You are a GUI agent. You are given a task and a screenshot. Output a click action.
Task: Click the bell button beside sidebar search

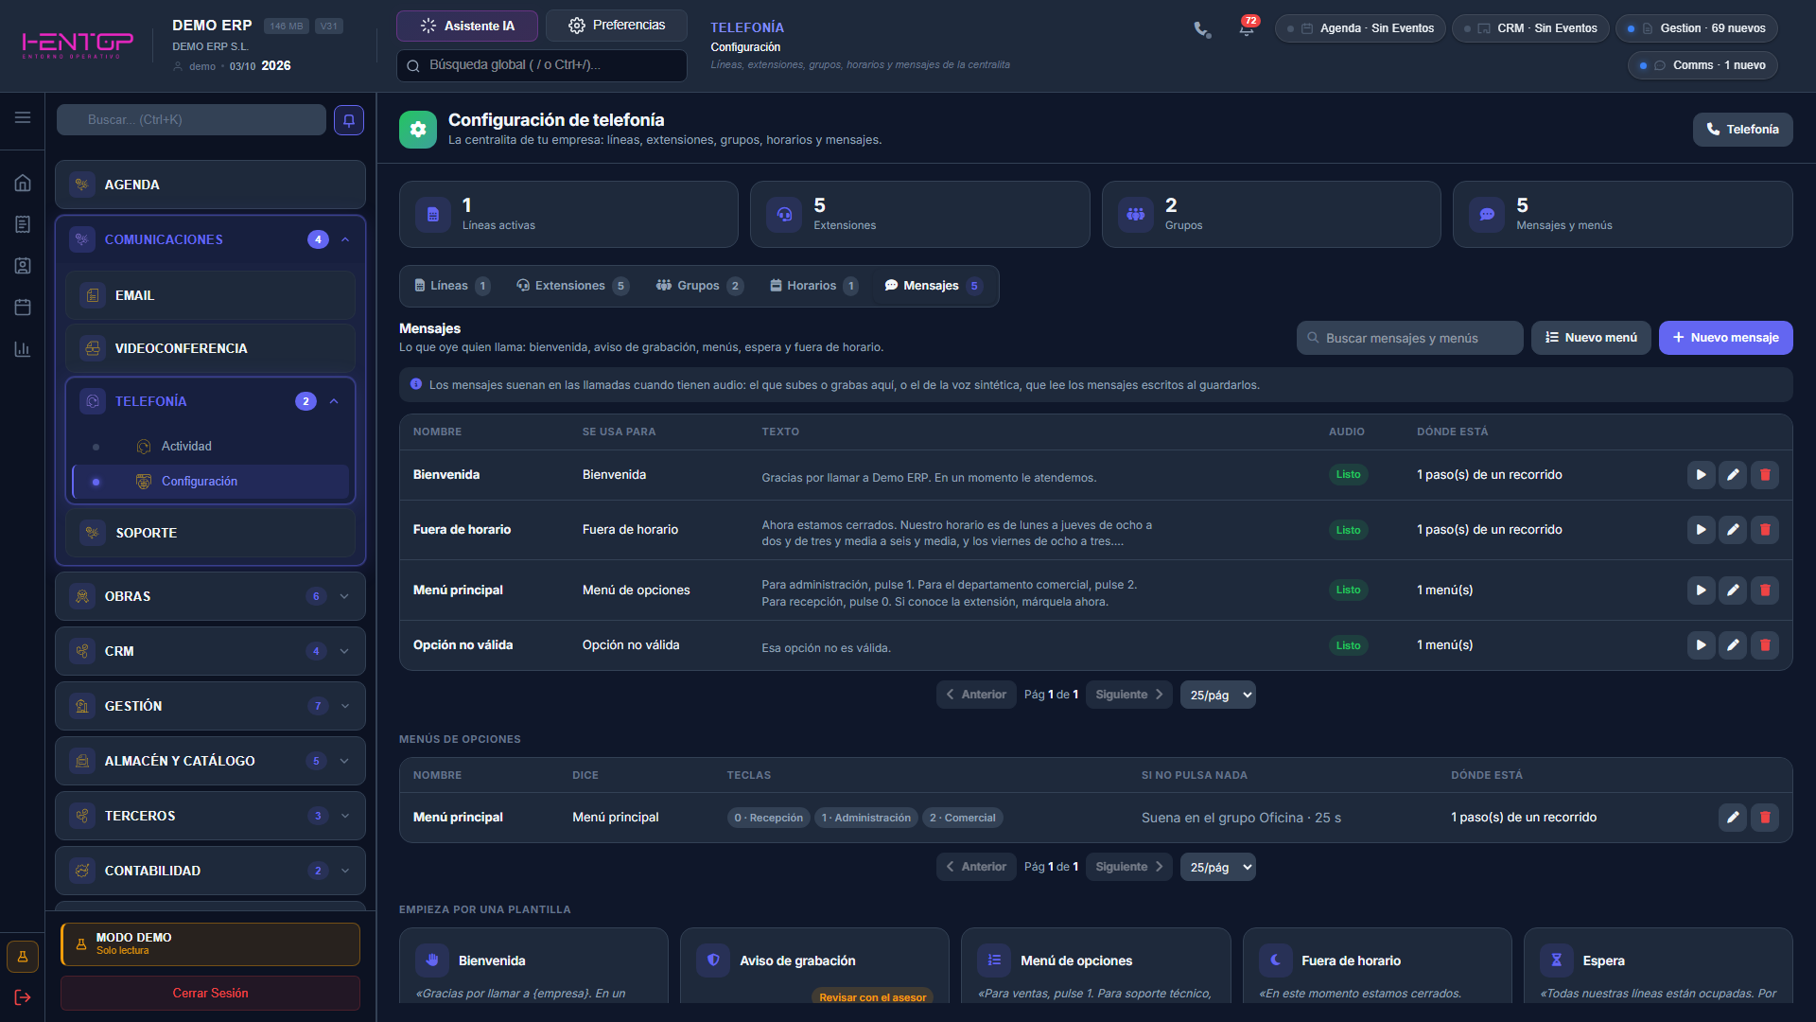tap(349, 120)
